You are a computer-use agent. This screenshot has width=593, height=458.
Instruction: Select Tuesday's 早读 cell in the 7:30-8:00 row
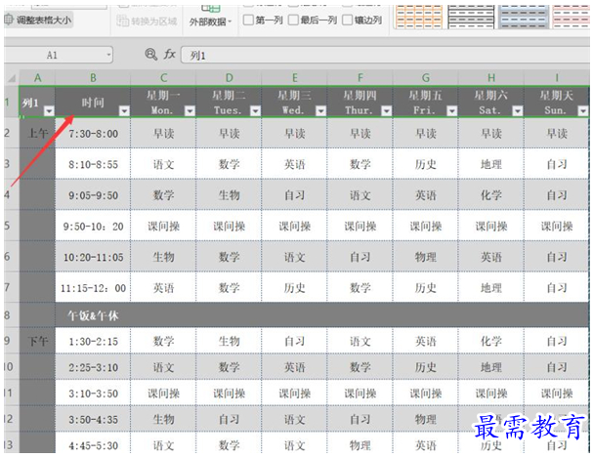tap(229, 133)
